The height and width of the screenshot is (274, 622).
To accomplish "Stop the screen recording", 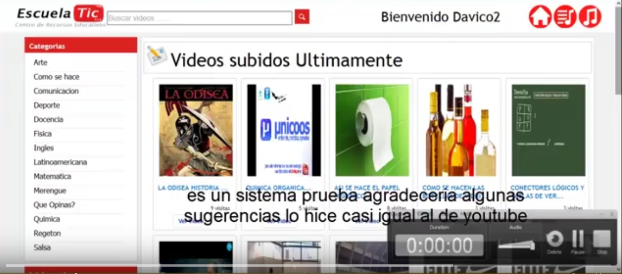I will point(602,242).
